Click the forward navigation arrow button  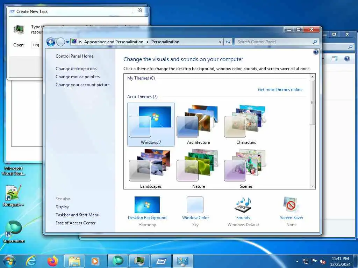(x=60, y=42)
